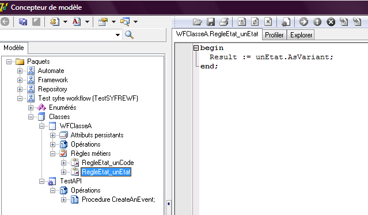368x215 pixels.
Task: Collapse the Règles métiers node
Action: [52, 154]
